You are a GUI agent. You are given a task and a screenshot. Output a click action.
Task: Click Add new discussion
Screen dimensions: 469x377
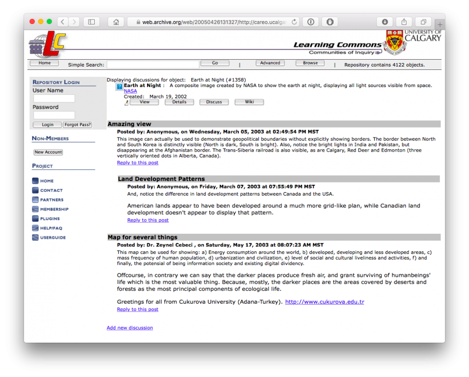pos(129,328)
